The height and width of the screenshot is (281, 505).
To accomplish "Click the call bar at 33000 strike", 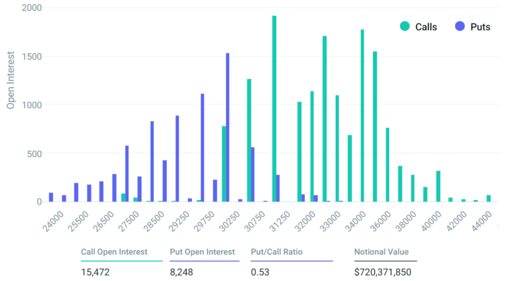I will [324, 119].
